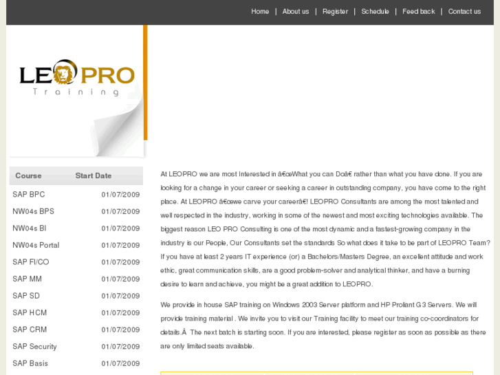This screenshot has height=375, width=500.
Task: Select the NW04s BPS course
Action: pyautogui.click(x=33, y=211)
